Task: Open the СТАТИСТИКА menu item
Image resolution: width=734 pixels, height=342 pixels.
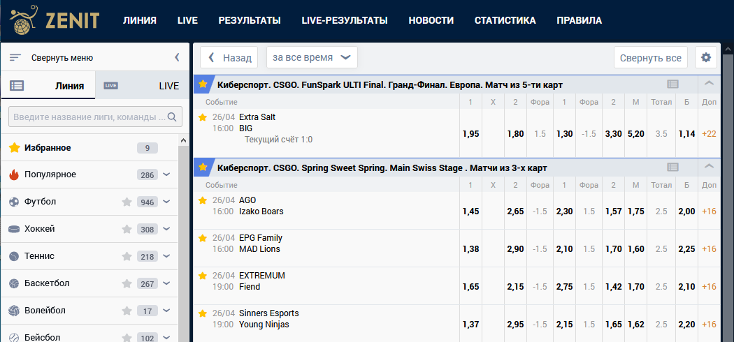Action: click(505, 20)
